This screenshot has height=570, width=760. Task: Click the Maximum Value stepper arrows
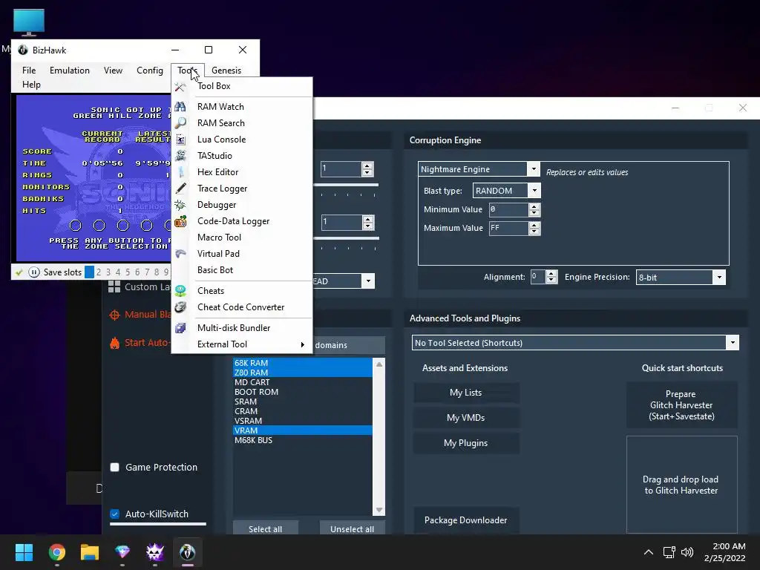(x=534, y=229)
